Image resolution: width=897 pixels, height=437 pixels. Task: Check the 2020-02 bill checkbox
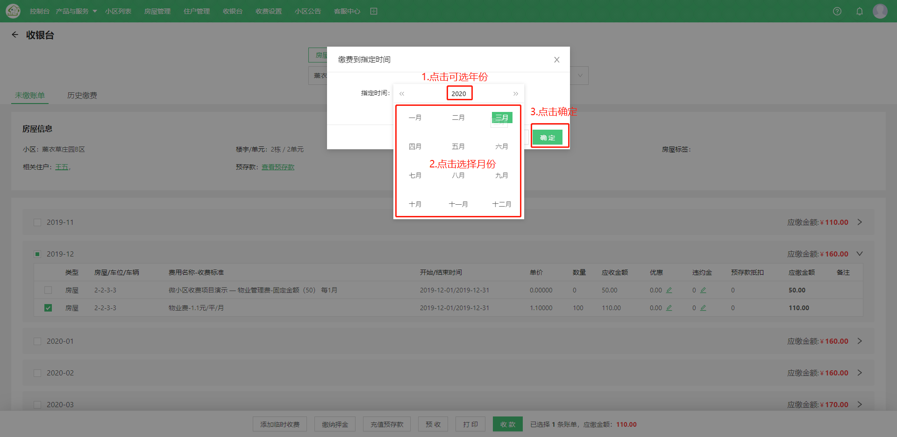[37, 373]
